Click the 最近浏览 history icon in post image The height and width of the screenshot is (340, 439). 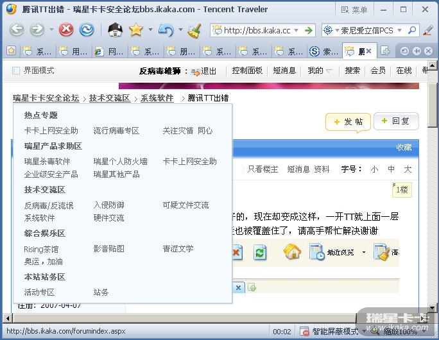click(x=317, y=251)
